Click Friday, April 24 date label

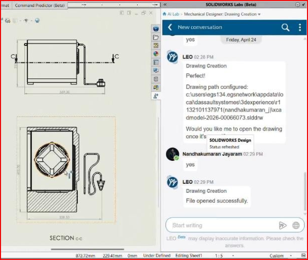241,40
